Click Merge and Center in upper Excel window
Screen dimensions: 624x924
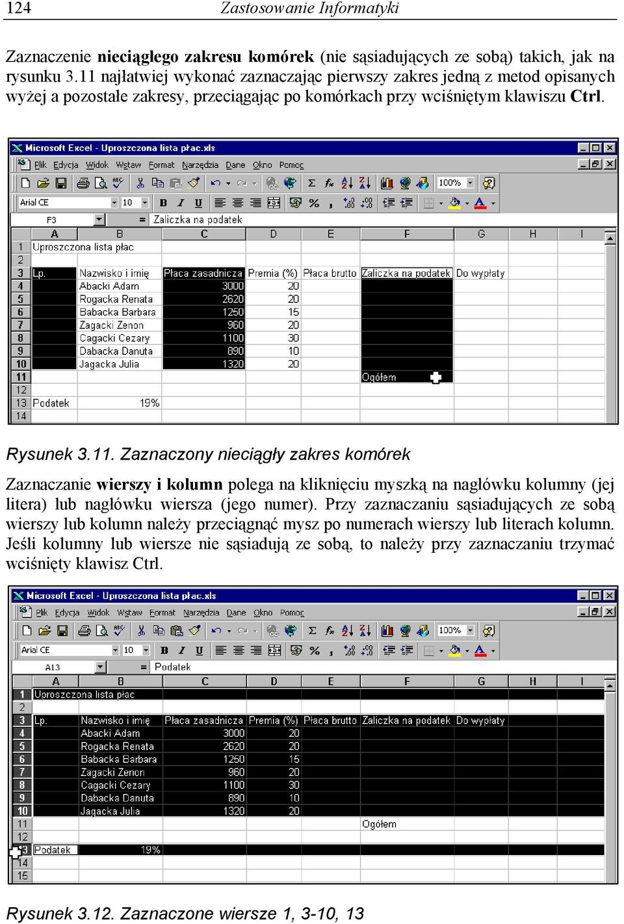point(274,203)
